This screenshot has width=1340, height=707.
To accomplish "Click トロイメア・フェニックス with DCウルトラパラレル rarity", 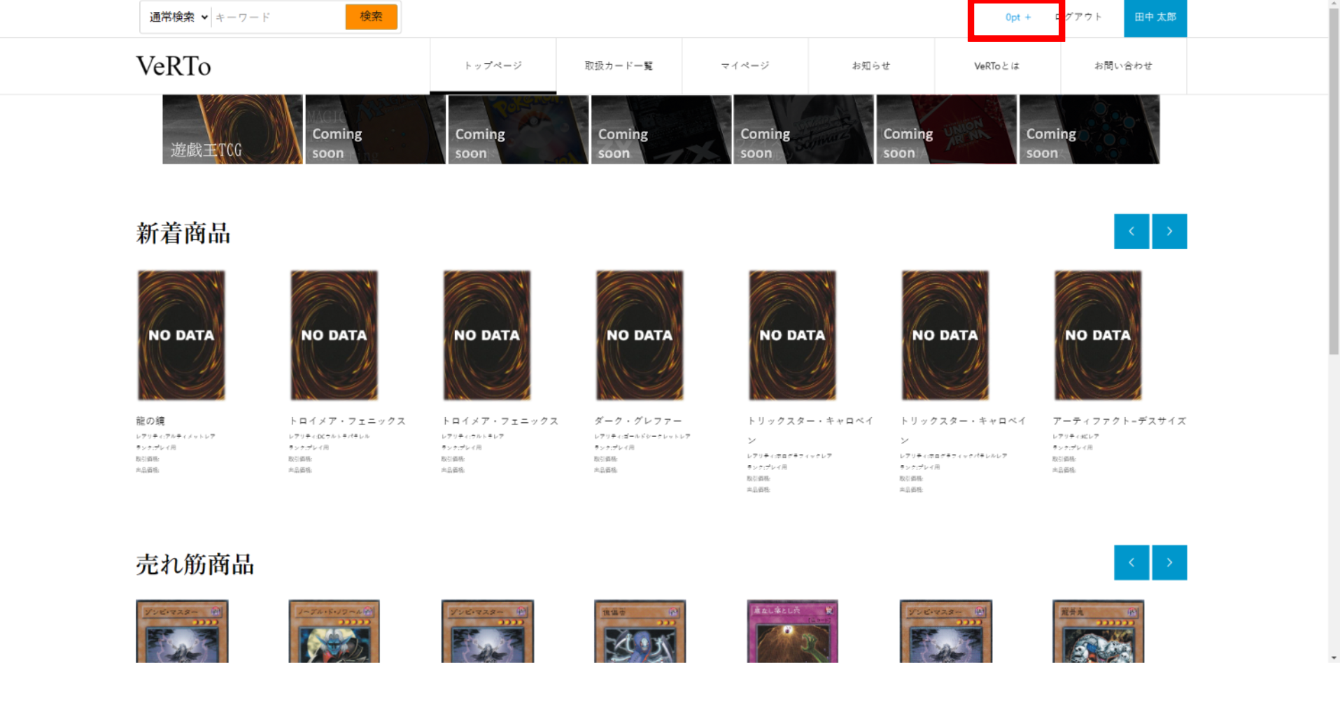I will (x=347, y=421).
